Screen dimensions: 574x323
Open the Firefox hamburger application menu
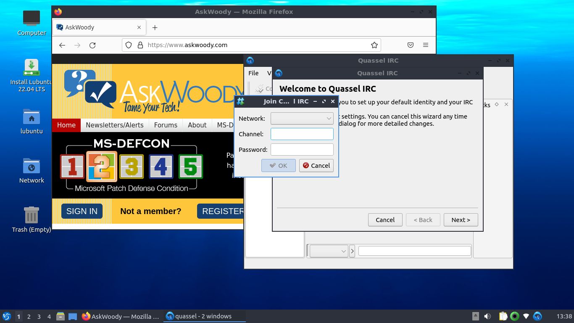click(x=426, y=45)
